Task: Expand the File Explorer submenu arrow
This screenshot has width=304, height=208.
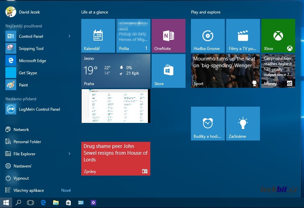Action: pyautogui.click(x=69, y=154)
